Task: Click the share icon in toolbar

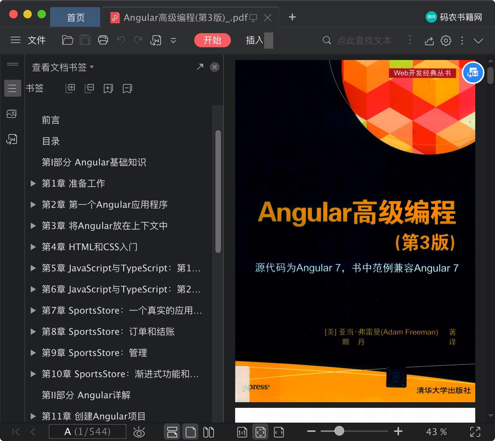Action: pyautogui.click(x=429, y=41)
